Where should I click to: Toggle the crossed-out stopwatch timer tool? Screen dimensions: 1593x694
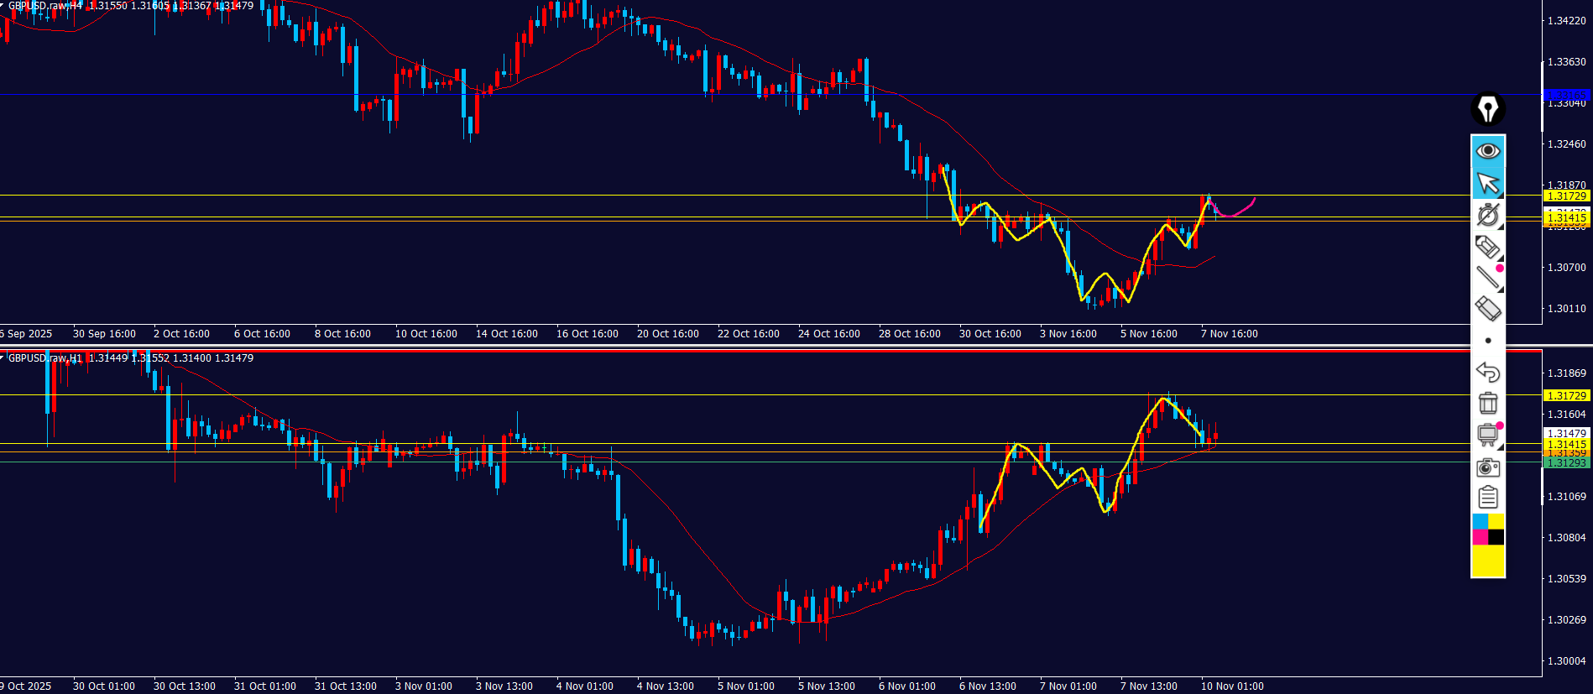(1488, 215)
